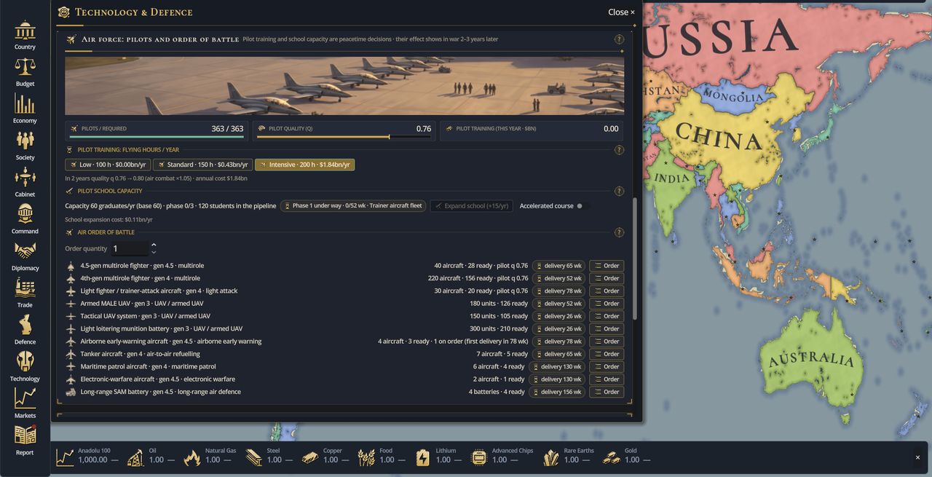The width and height of the screenshot is (932, 477).
Task: Click the Oil commodity icon in ticker
Action: [135, 457]
